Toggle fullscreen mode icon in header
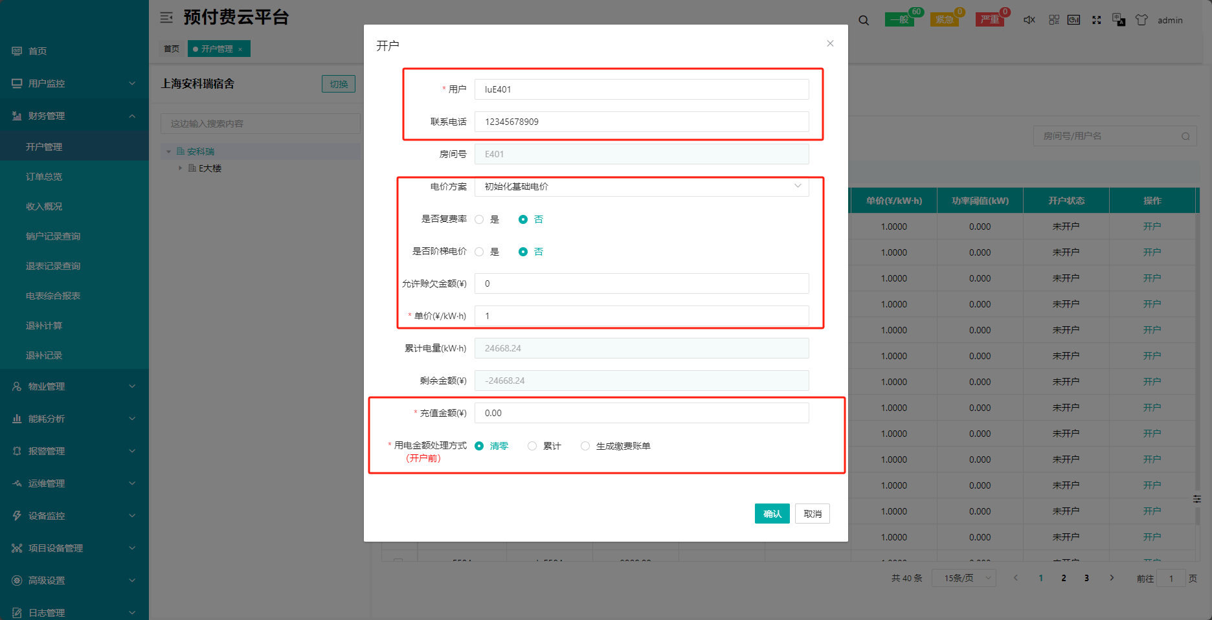 pos(1096,20)
